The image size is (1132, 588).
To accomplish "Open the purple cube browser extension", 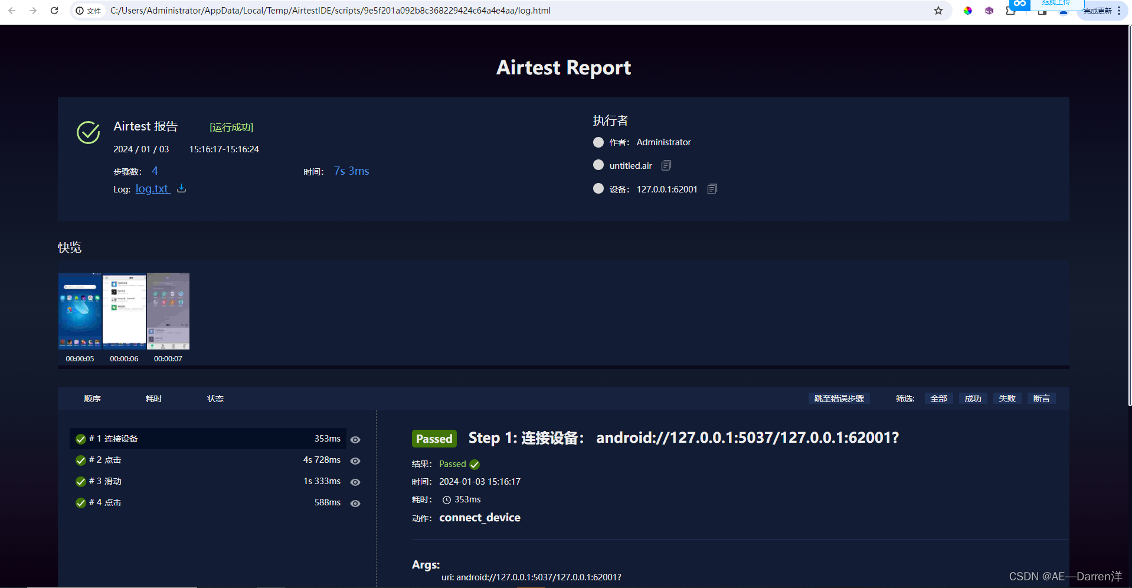I will click(x=989, y=11).
